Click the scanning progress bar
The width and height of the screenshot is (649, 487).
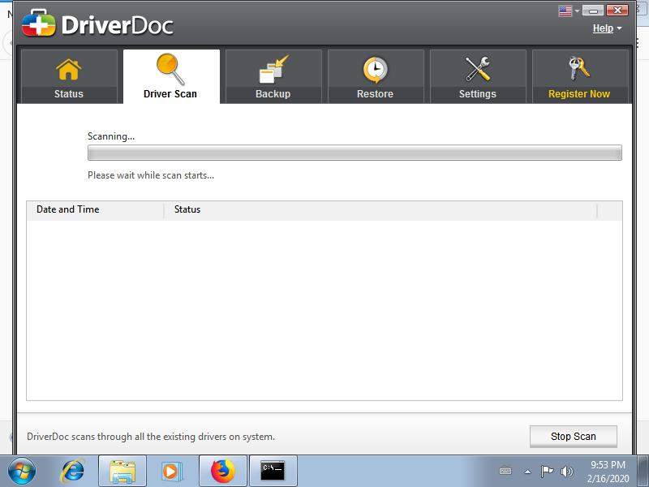tap(355, 153)
